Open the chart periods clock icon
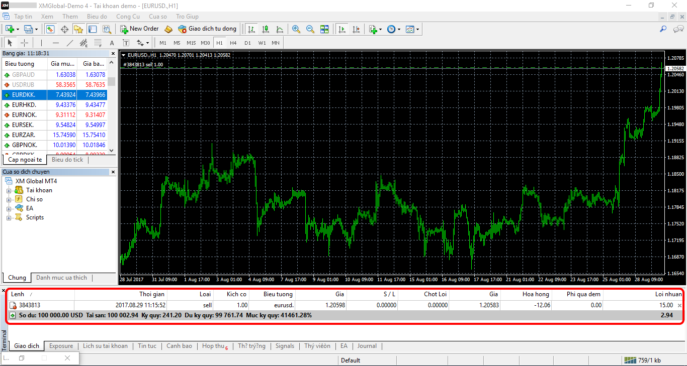Image resolution: width=687 pixels, height=366 pixels. pyautogui.click(x=391, y=29)
